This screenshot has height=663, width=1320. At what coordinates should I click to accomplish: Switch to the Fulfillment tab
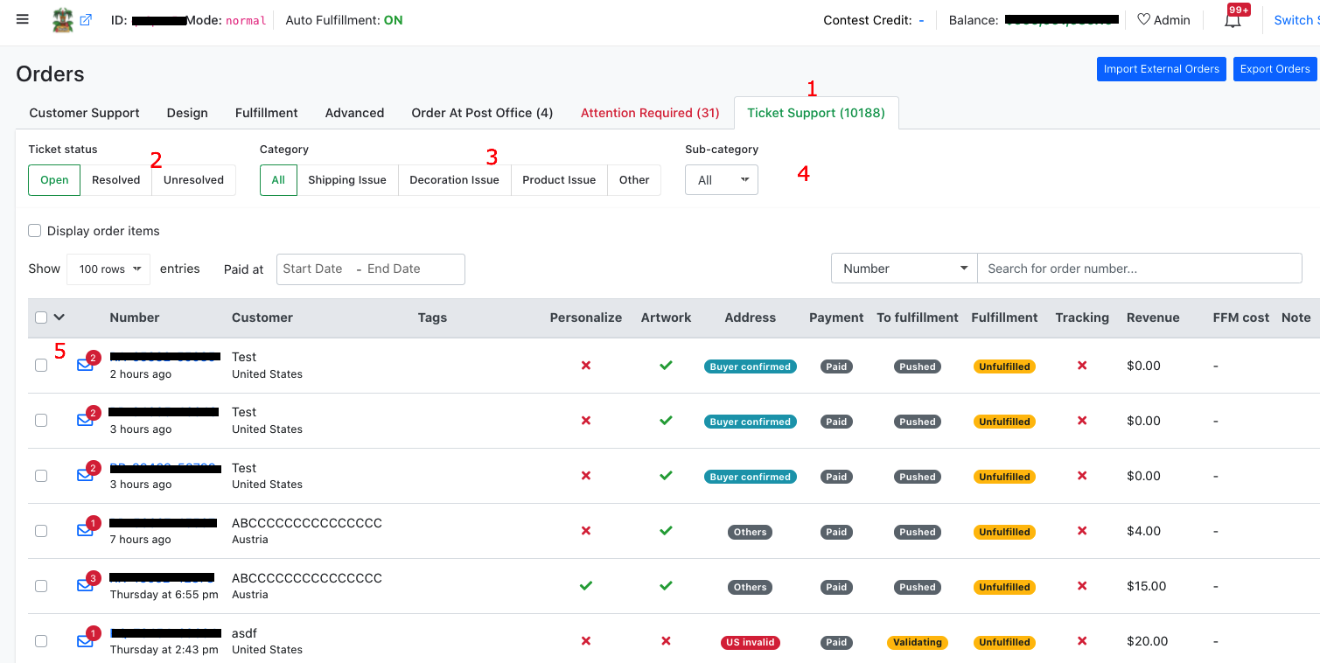coord(267,113)
